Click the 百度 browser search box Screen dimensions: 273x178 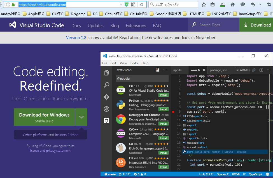173,4
